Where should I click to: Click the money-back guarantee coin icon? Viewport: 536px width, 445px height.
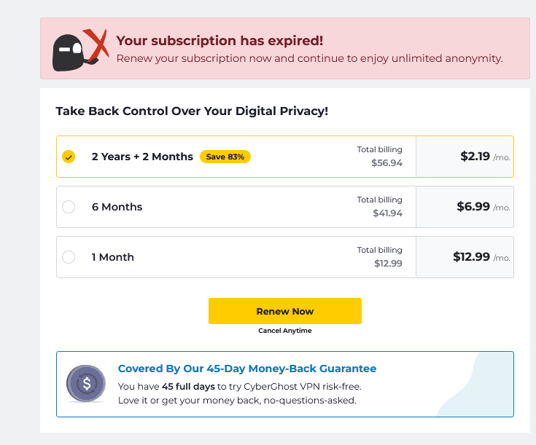tap(86, 383)
